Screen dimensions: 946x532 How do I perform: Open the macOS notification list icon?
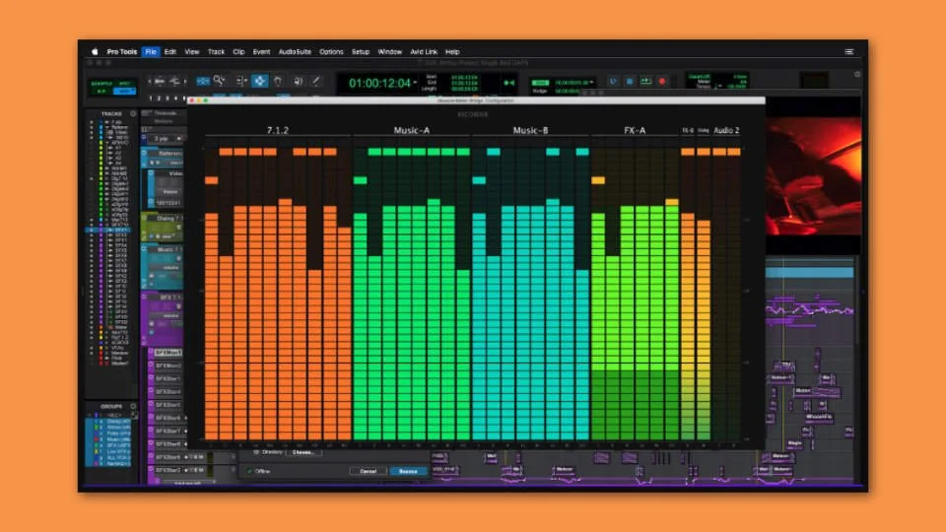(848, 52)
